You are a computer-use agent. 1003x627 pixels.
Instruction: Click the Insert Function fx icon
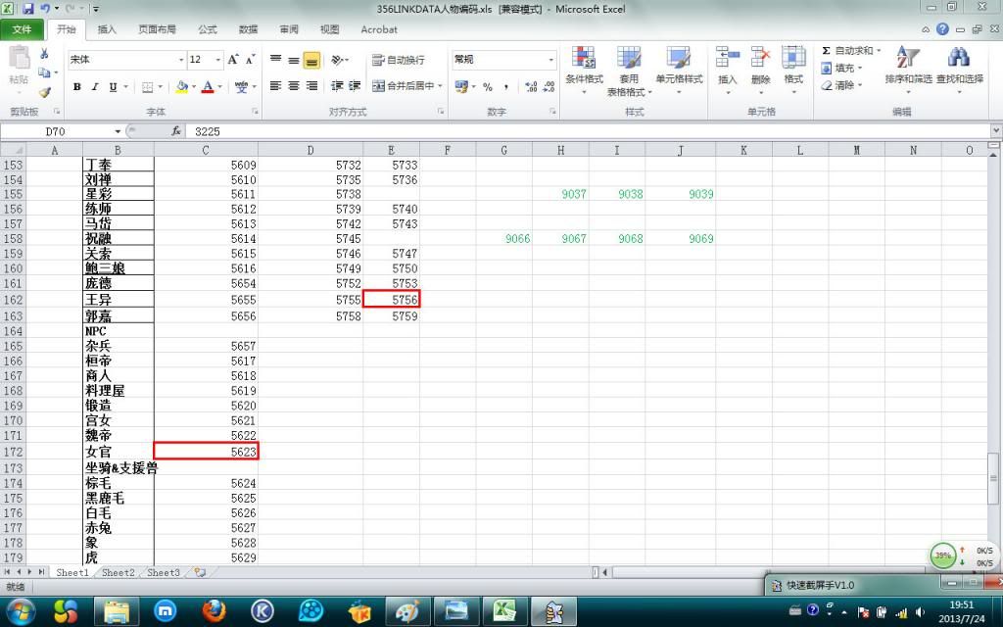[176, 130]
